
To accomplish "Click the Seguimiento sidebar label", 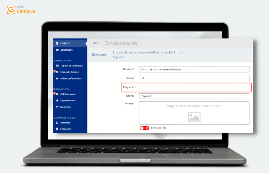I will (67, 100).
